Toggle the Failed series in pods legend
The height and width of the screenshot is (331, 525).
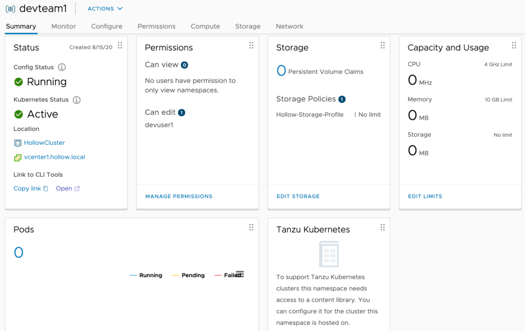point(228,276)
